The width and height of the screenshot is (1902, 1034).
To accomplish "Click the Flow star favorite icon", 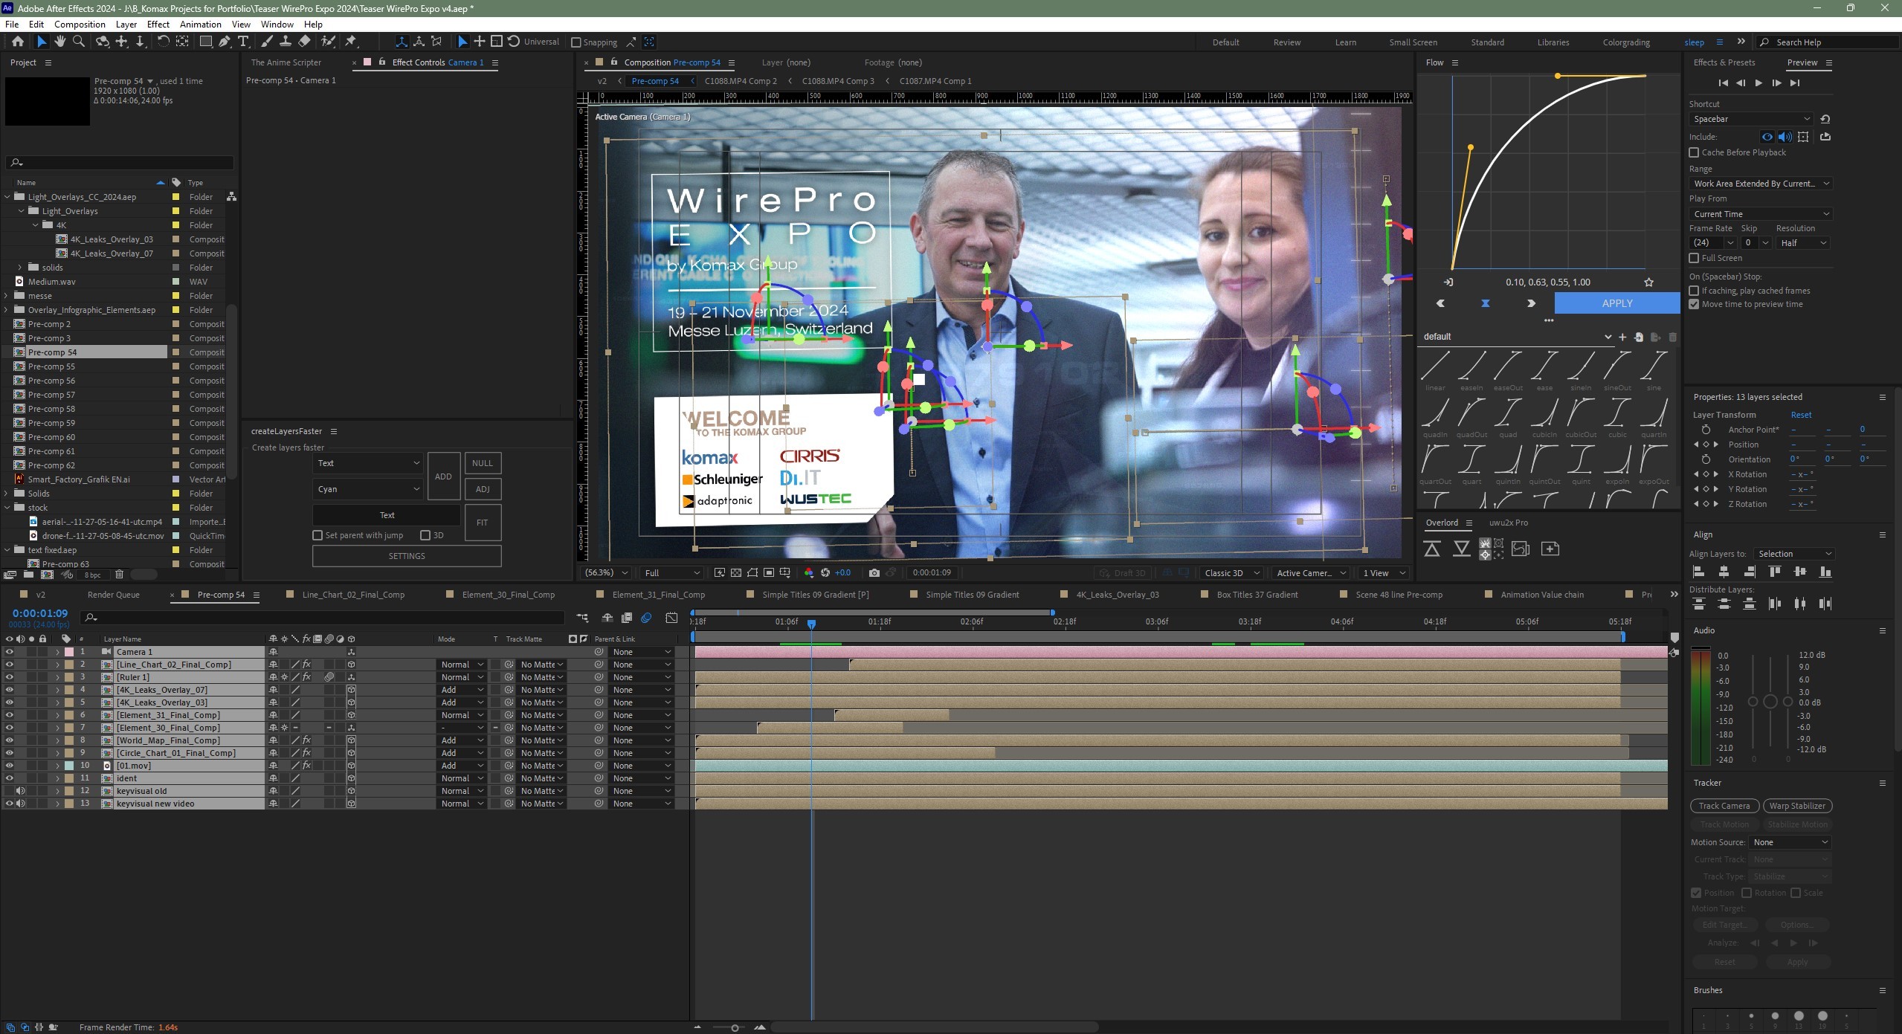I will pos(1648,282).
